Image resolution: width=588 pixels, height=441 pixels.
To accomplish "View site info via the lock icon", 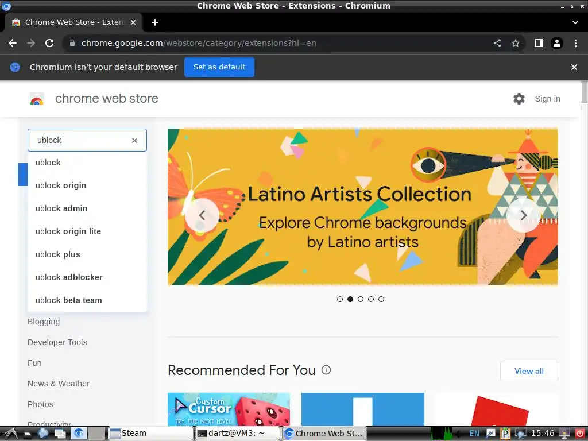I will [x=72, y=43].
